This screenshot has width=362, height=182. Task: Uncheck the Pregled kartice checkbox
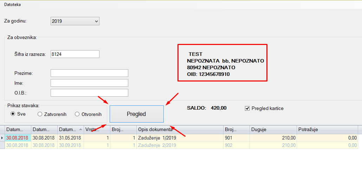point(247,108)
